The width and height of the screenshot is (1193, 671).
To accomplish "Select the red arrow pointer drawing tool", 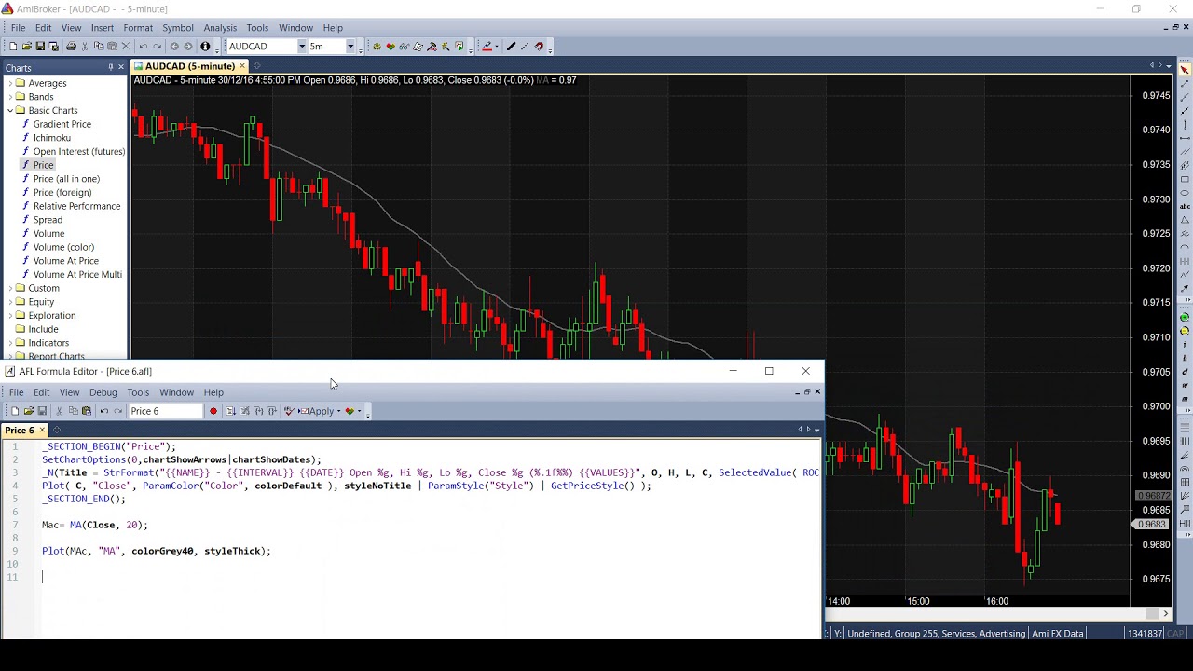I will 1185,70.
